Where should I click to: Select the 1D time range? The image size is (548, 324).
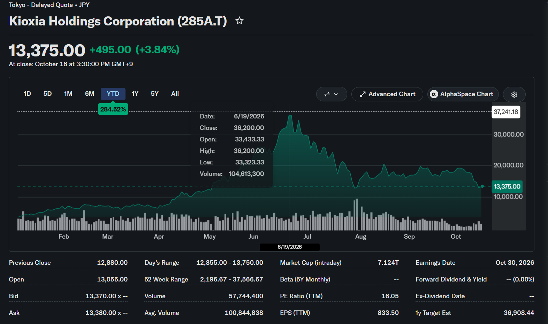click(x=27, y=94)
